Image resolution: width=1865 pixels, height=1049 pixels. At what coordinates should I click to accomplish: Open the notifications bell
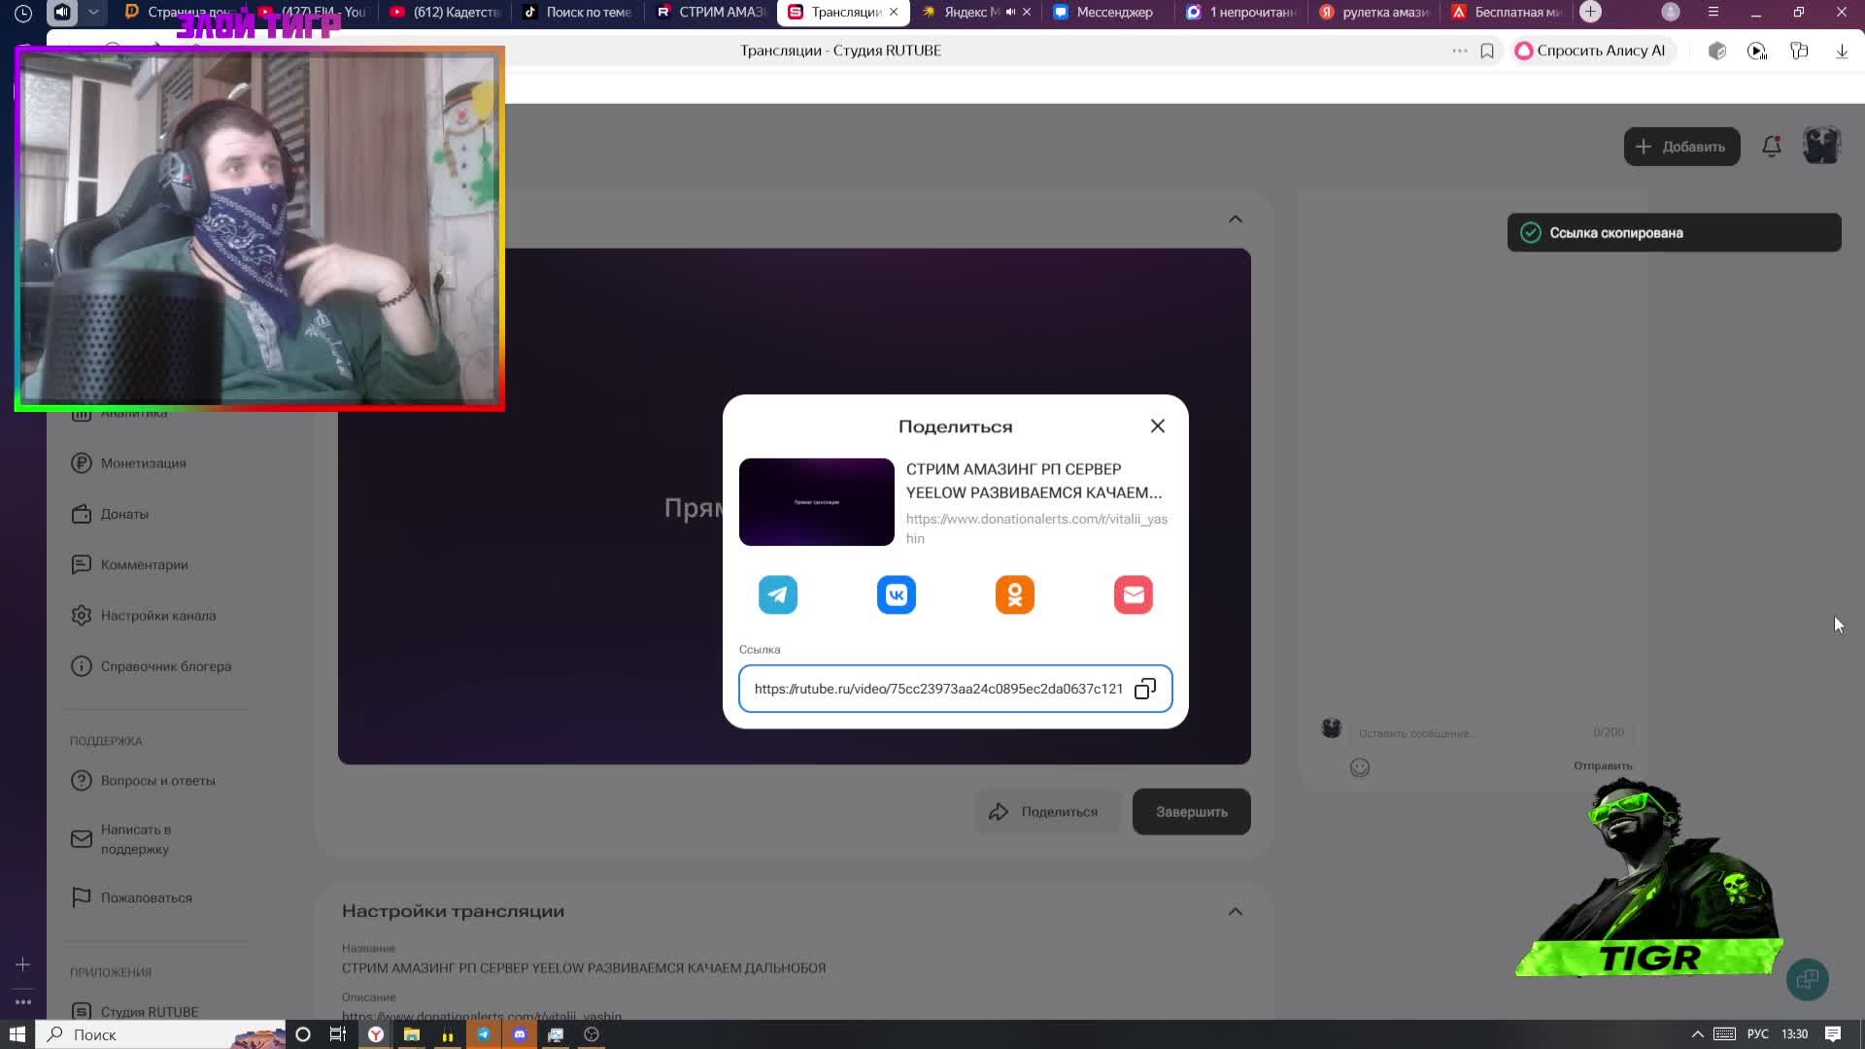tap(1771, 147)
